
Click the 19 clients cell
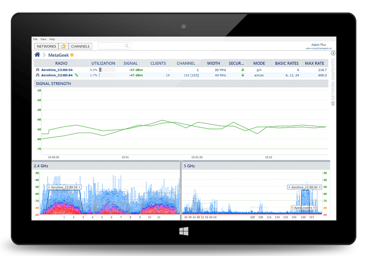pyautogui.click(x=167, y=75)
